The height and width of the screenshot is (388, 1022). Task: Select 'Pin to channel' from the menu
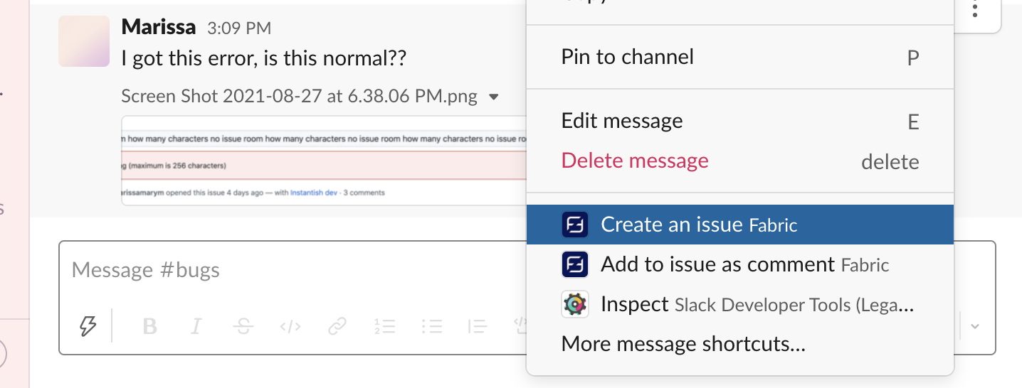pyautogui.click(x=740, y=57)
